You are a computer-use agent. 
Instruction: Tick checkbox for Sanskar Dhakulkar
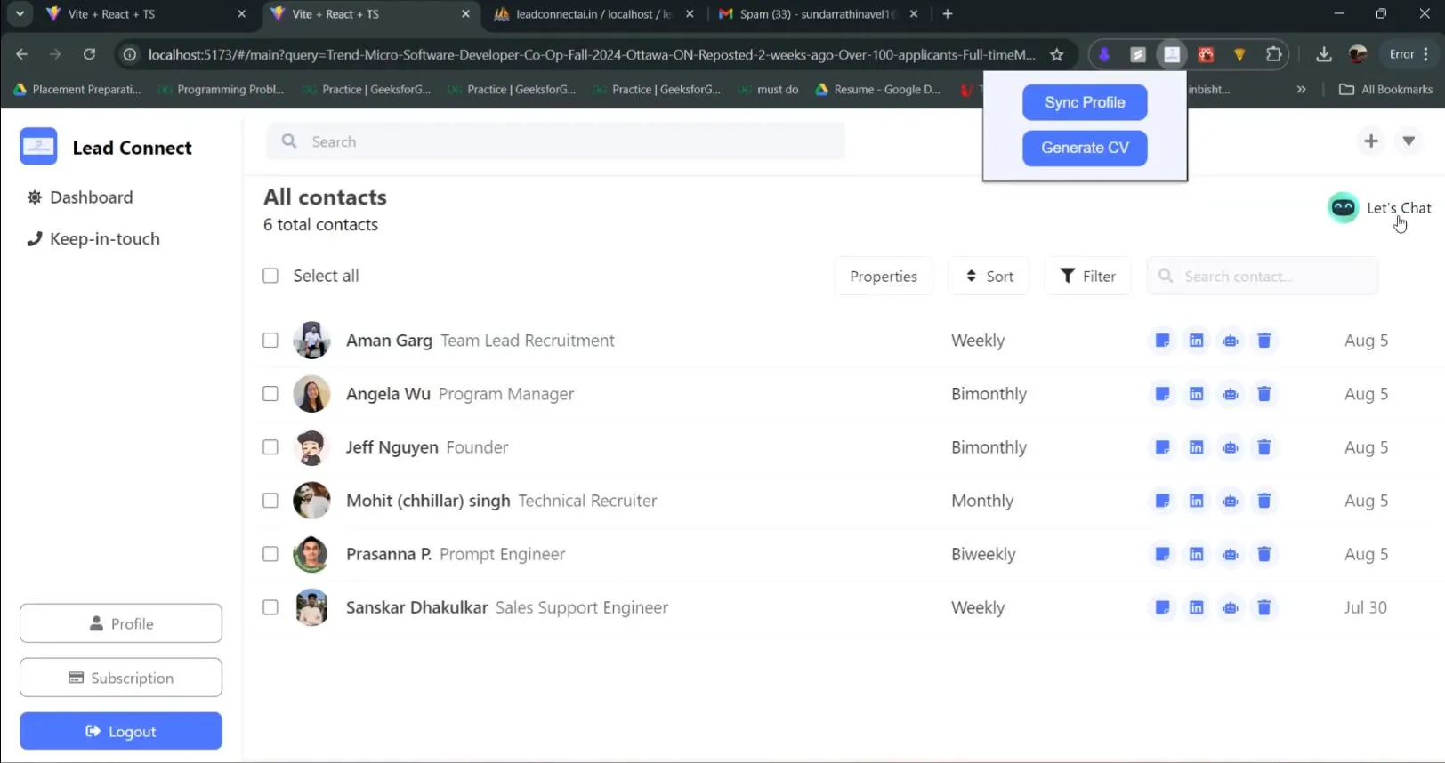point(270,607)
